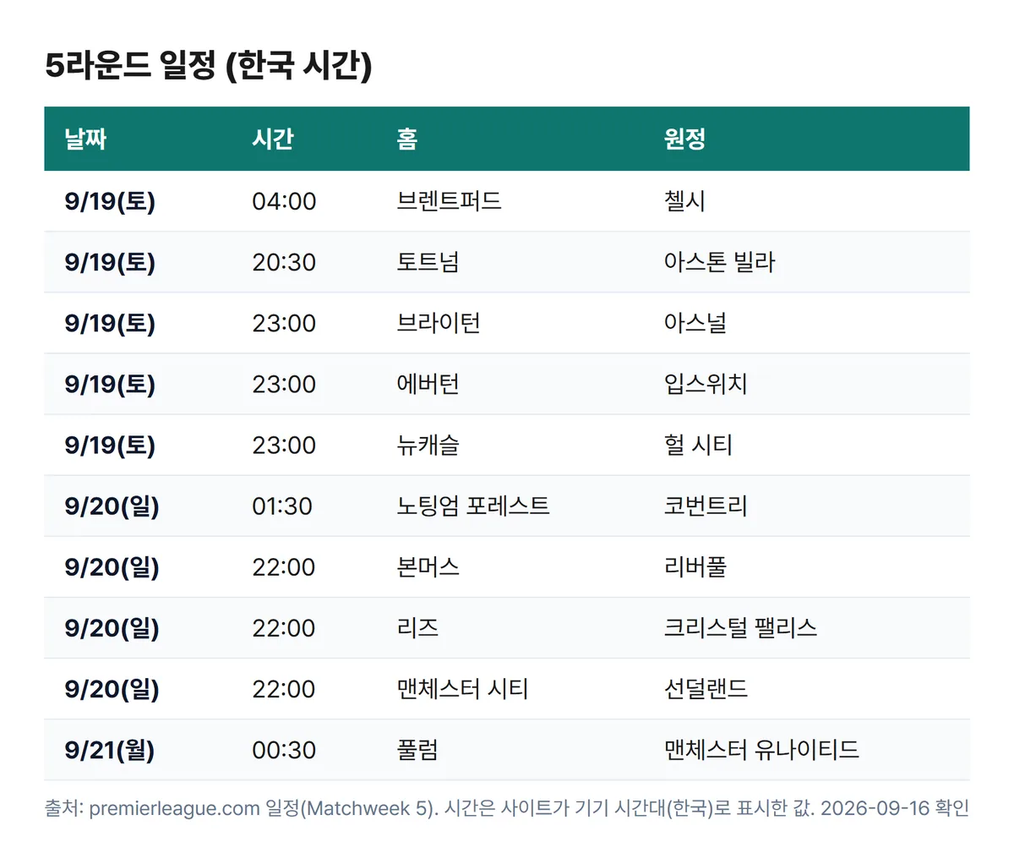The height and width of the screenshot is (864, 1014).
Task: Click the 9/19(토) date in 뉴캐슬 row
Action: [110, 445]
